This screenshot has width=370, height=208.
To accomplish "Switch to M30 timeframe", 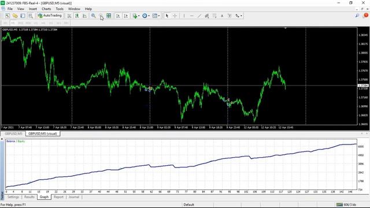I will tap(28, 23).
